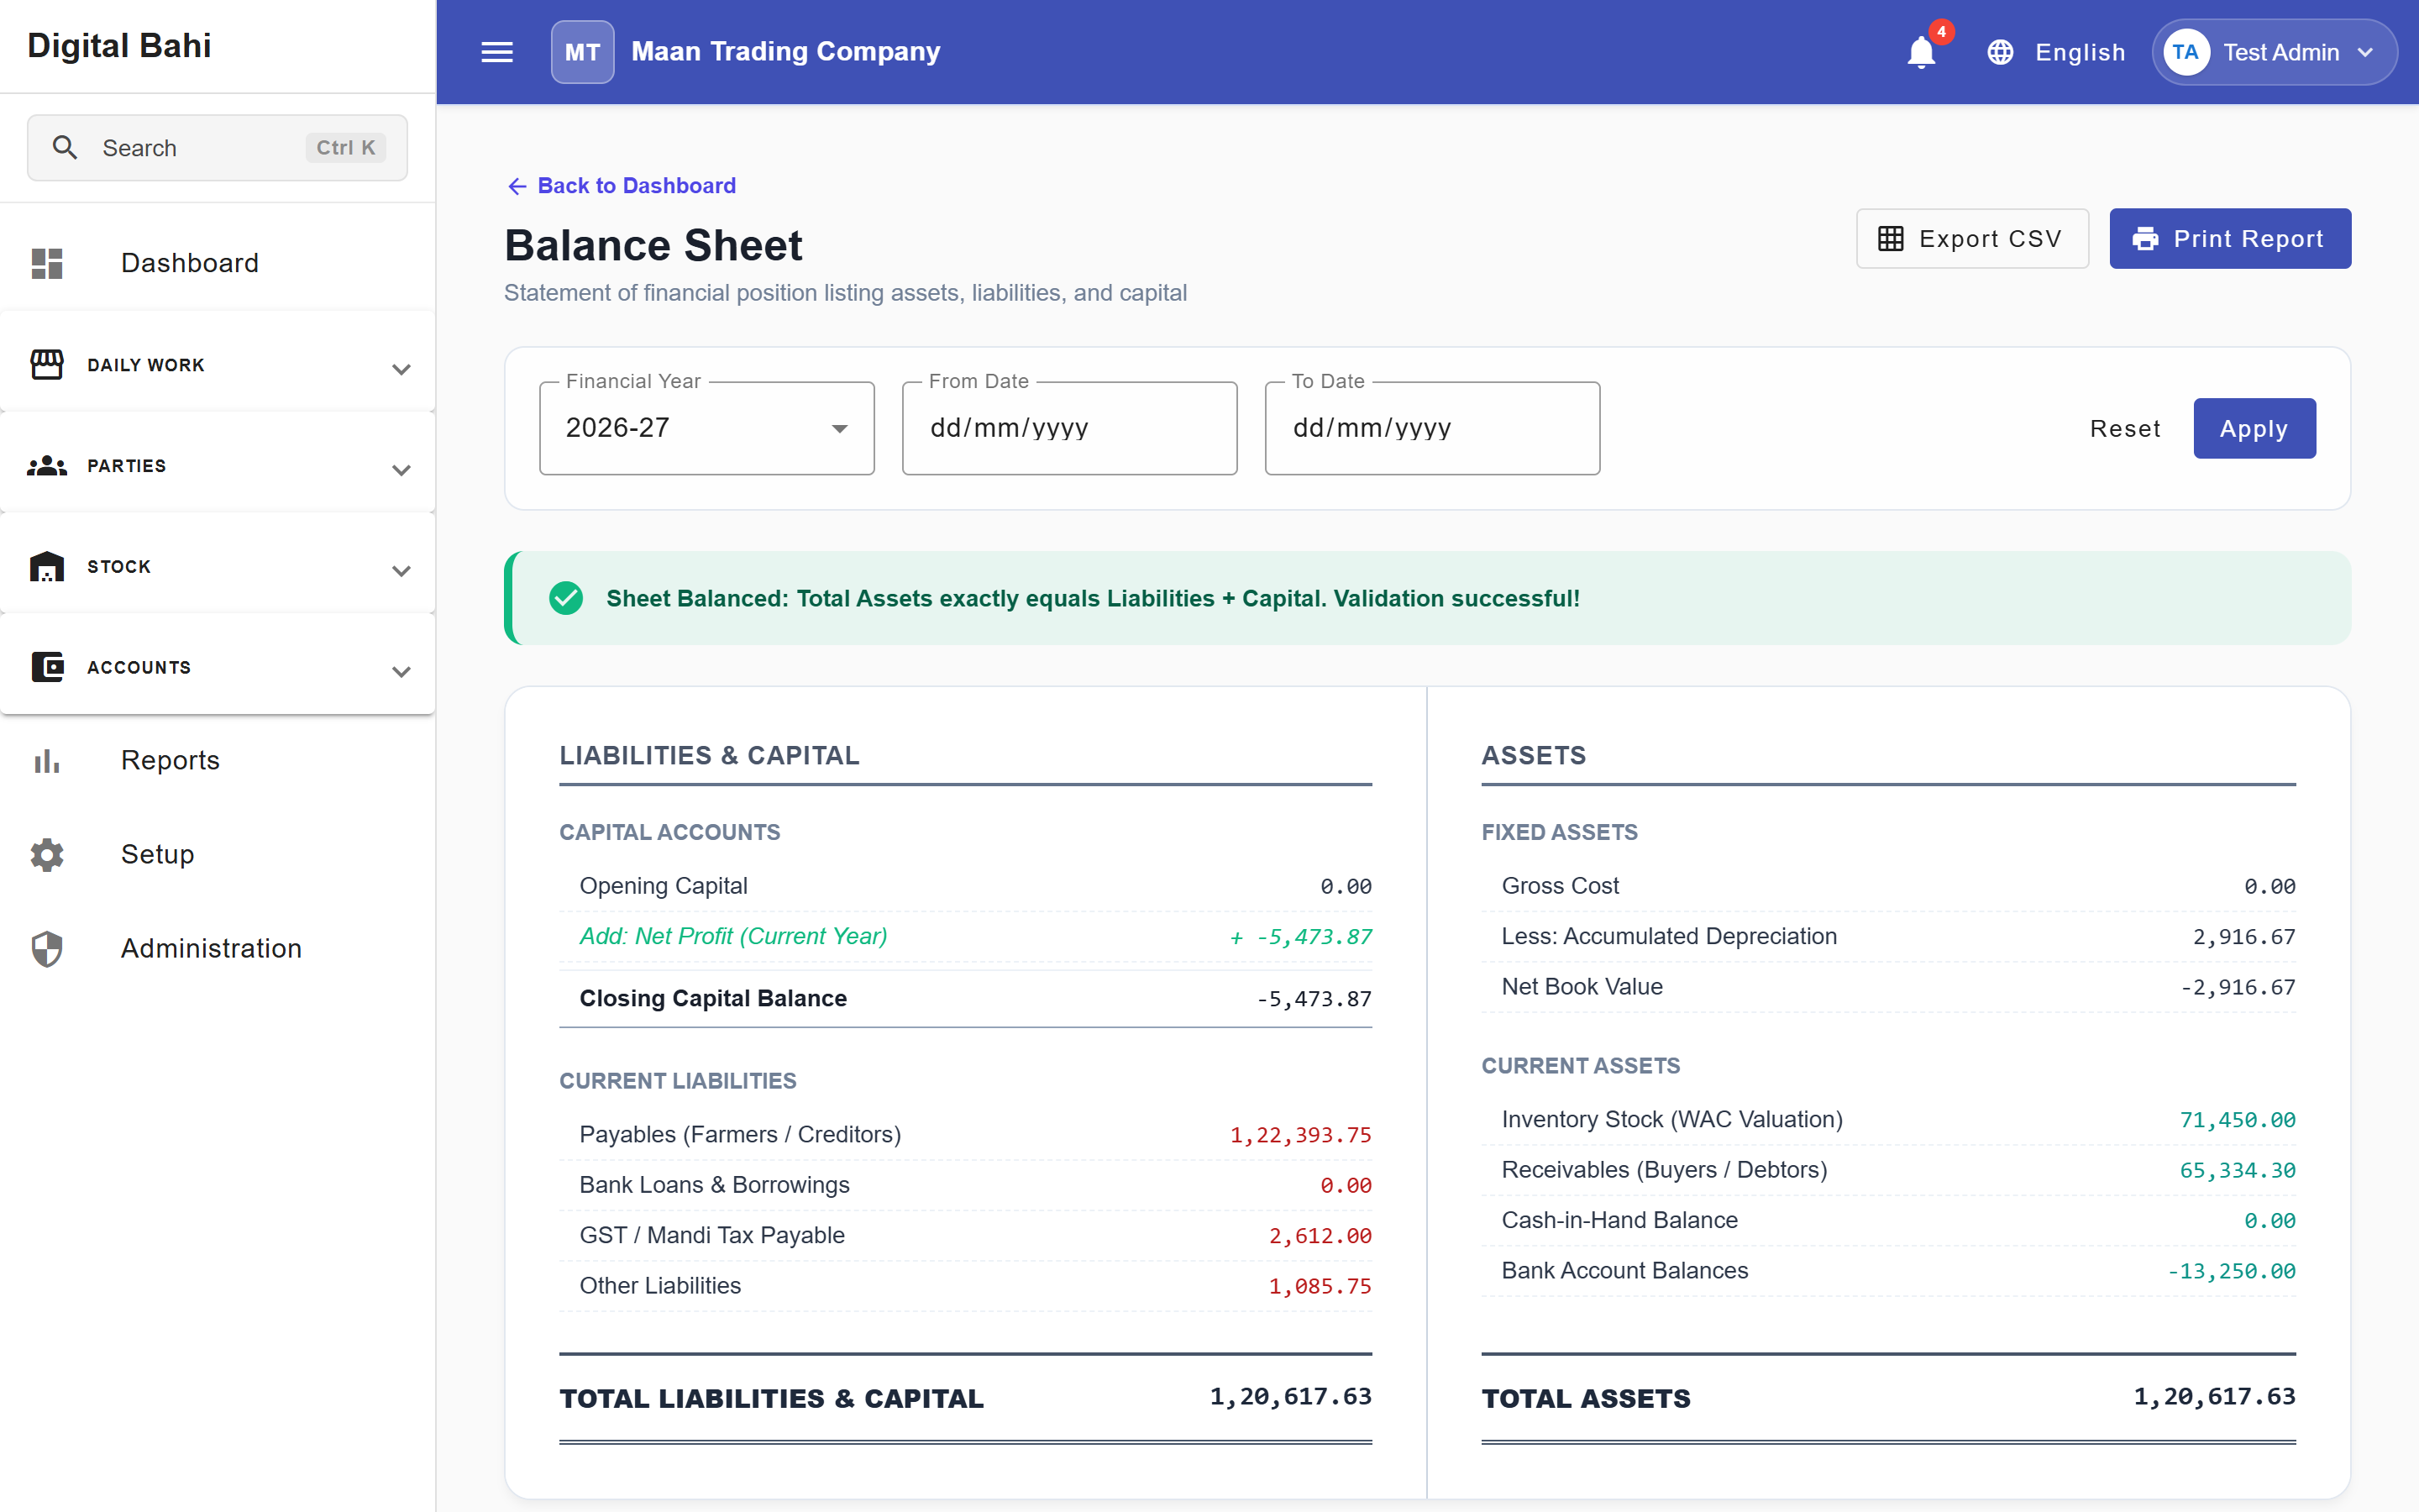Click the Accounts wallet icon
Screen dimensions: 2419x1512
tap(47, 667)
